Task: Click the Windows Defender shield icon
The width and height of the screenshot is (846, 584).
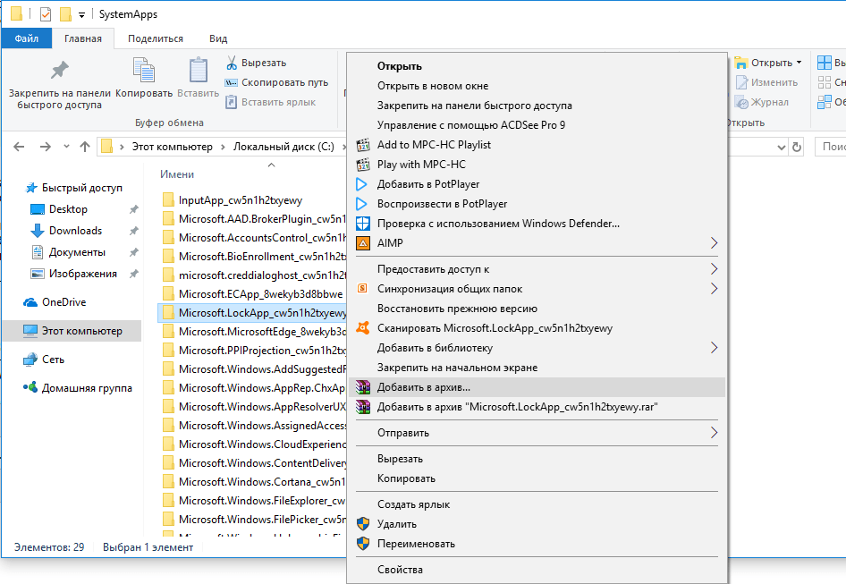Action: (363, 224)
